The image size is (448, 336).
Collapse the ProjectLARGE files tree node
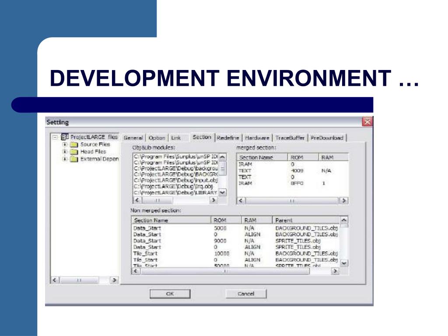click(55, 137)
